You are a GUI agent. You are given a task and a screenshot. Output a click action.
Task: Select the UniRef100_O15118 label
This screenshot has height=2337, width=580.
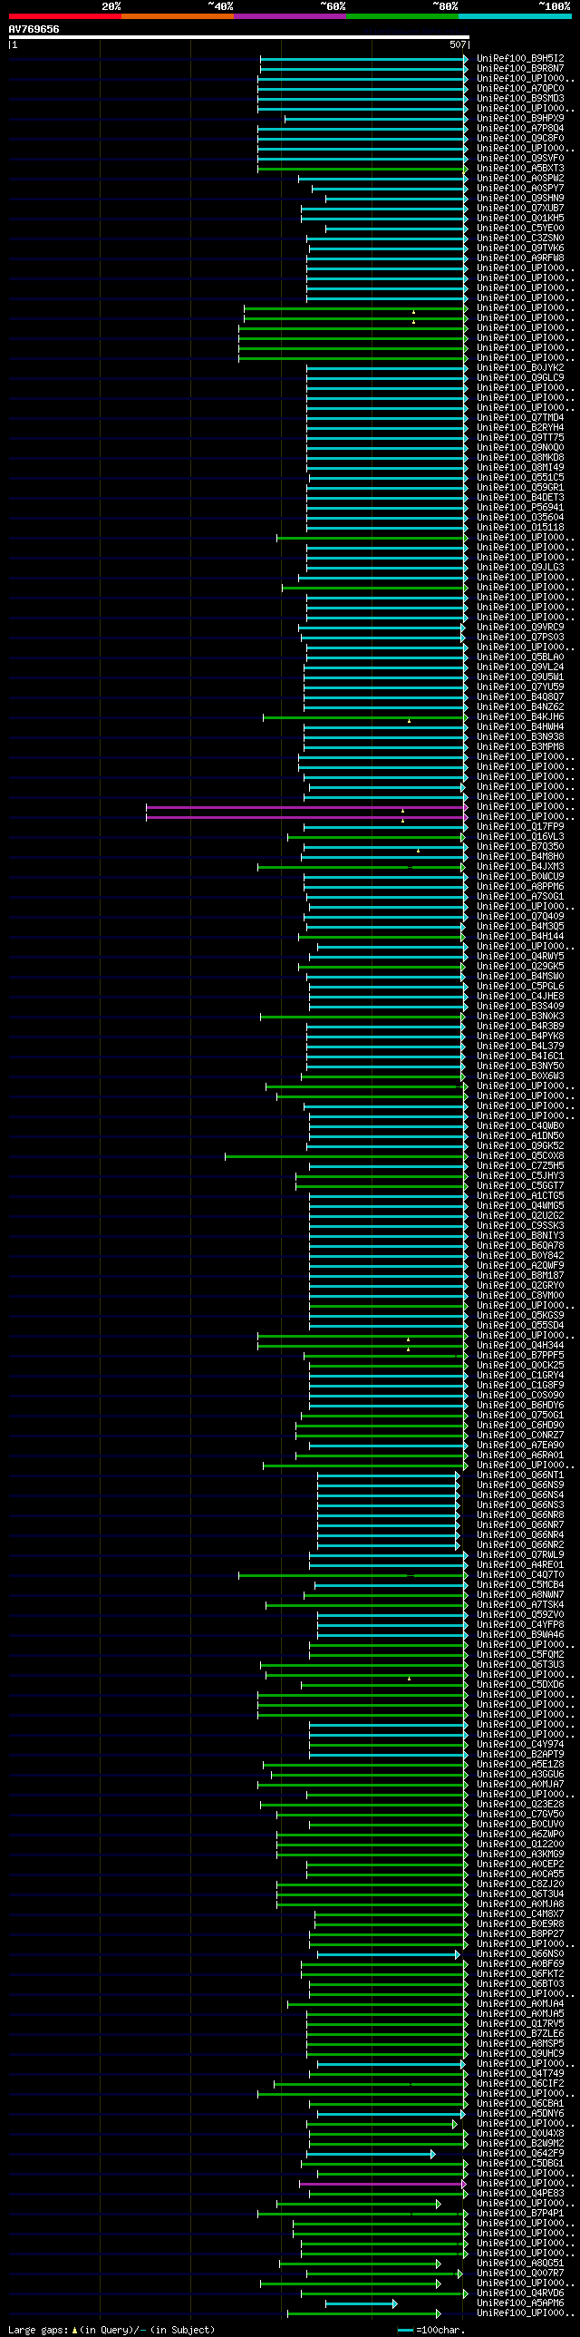(x=520, y=528)
